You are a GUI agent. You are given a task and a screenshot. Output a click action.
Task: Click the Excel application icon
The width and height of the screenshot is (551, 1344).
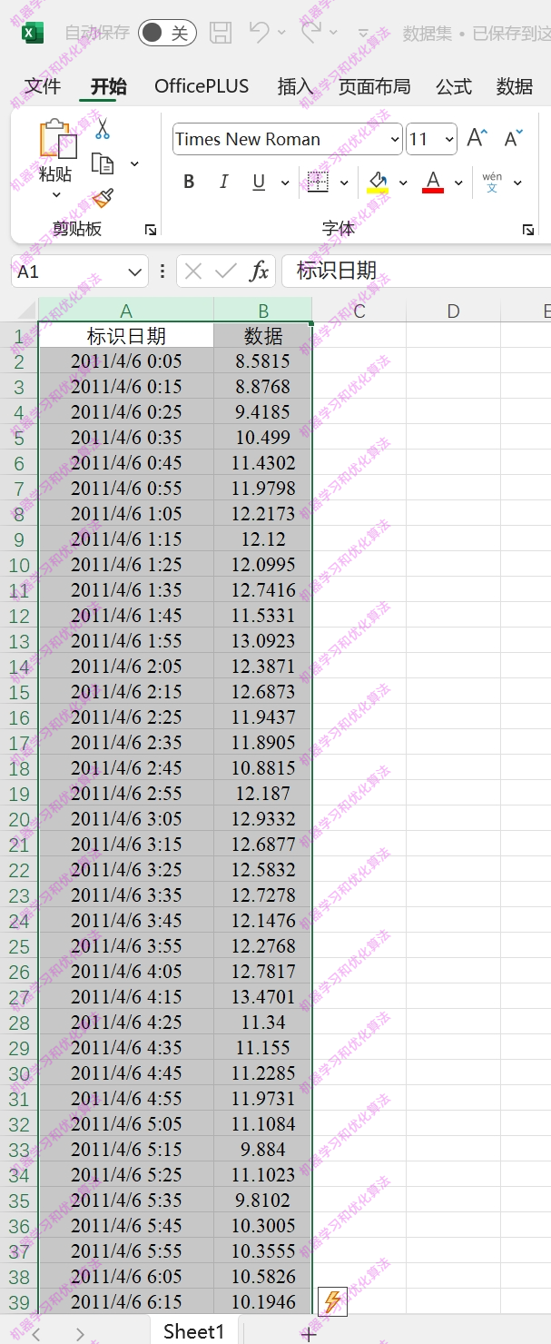33,33
